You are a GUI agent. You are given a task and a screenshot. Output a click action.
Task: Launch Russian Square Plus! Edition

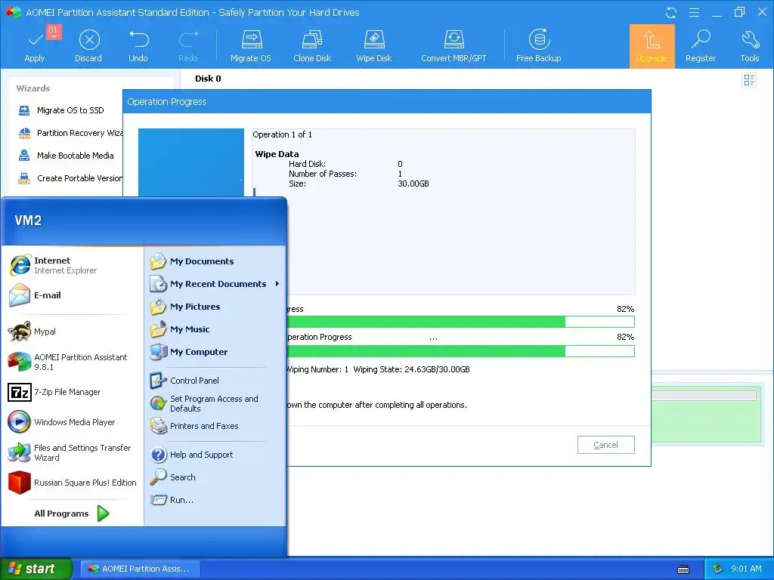(x=72, y=483)
